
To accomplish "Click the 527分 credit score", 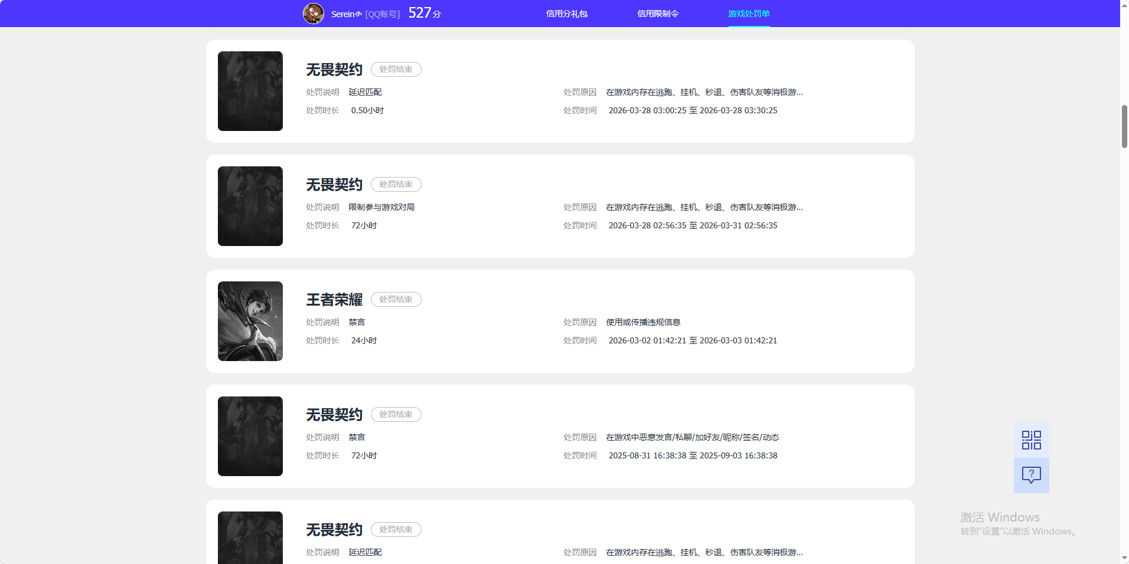I will pos(425,13).
